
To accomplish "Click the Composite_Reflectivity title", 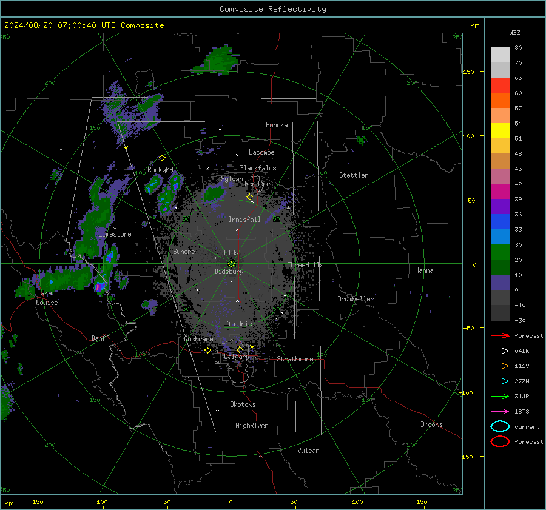I will 273,9.
